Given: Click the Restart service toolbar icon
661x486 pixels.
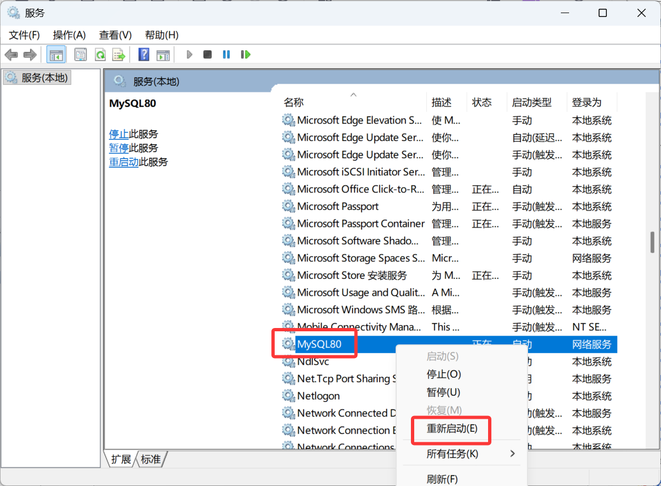Looking at the screenshot, I should (x=246, y=55).
